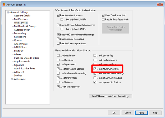Viewport: 165px width, 118px height.
Task: Uncheck the edit MultiPOP settings box
Action: (x=95, y=69)
